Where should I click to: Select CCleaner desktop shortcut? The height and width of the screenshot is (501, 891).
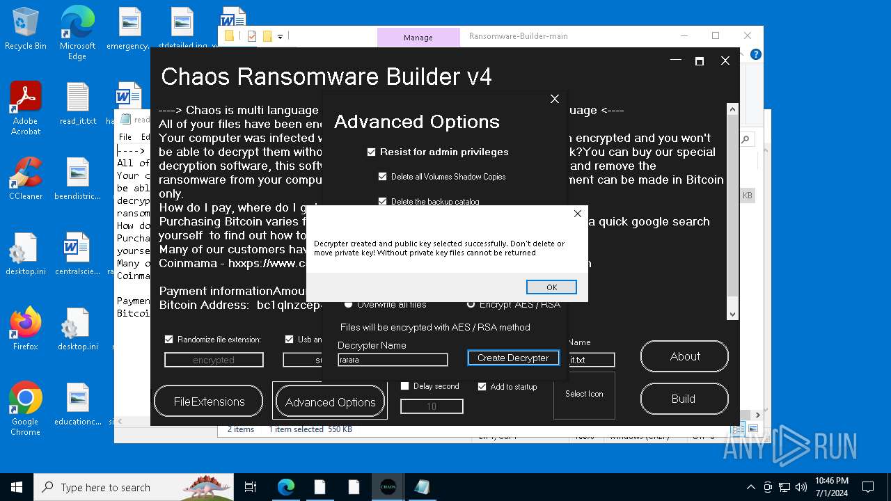pos(26,179)
